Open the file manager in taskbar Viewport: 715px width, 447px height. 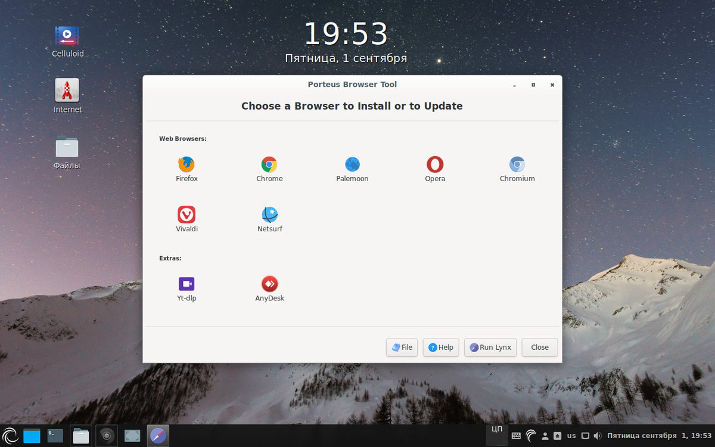[x=81, y=436]
